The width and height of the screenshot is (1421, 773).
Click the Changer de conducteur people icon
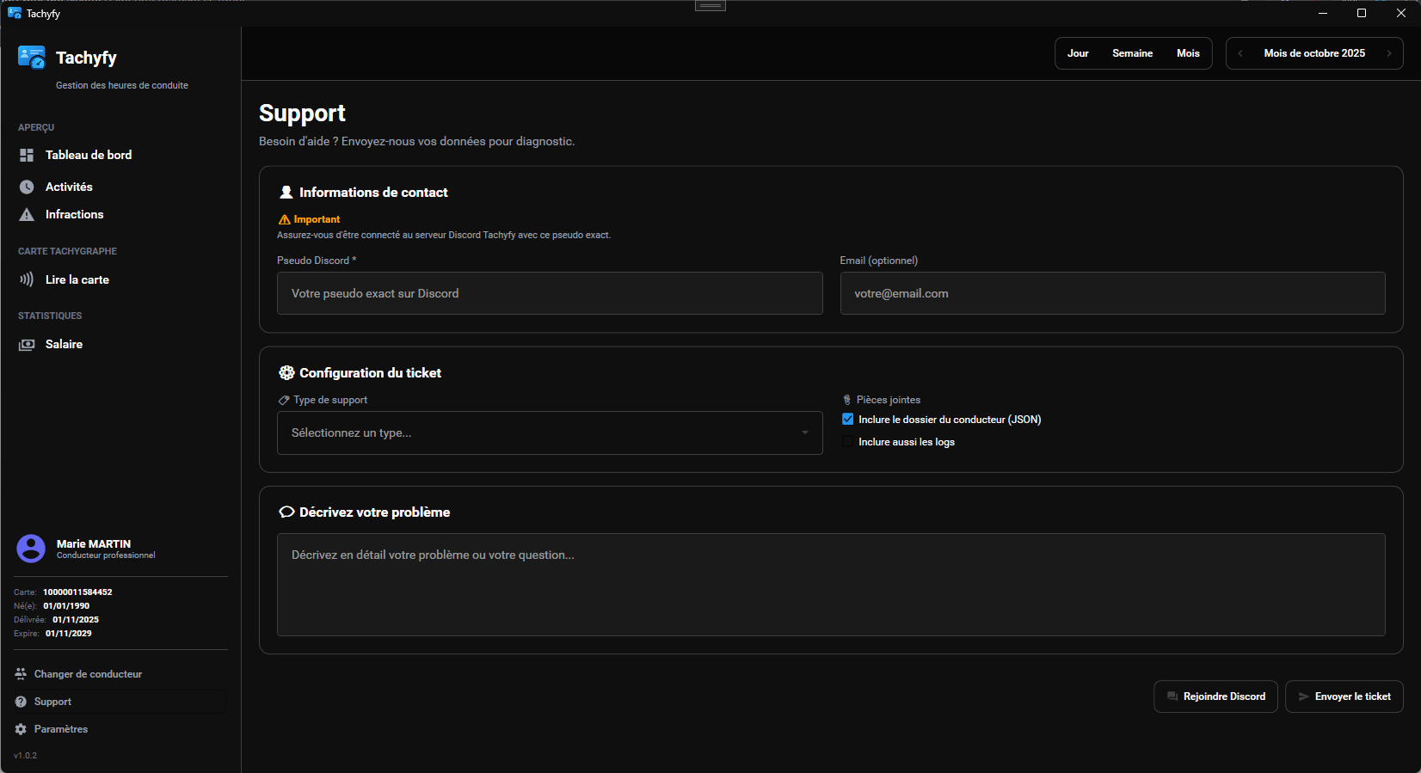point(21,674)
